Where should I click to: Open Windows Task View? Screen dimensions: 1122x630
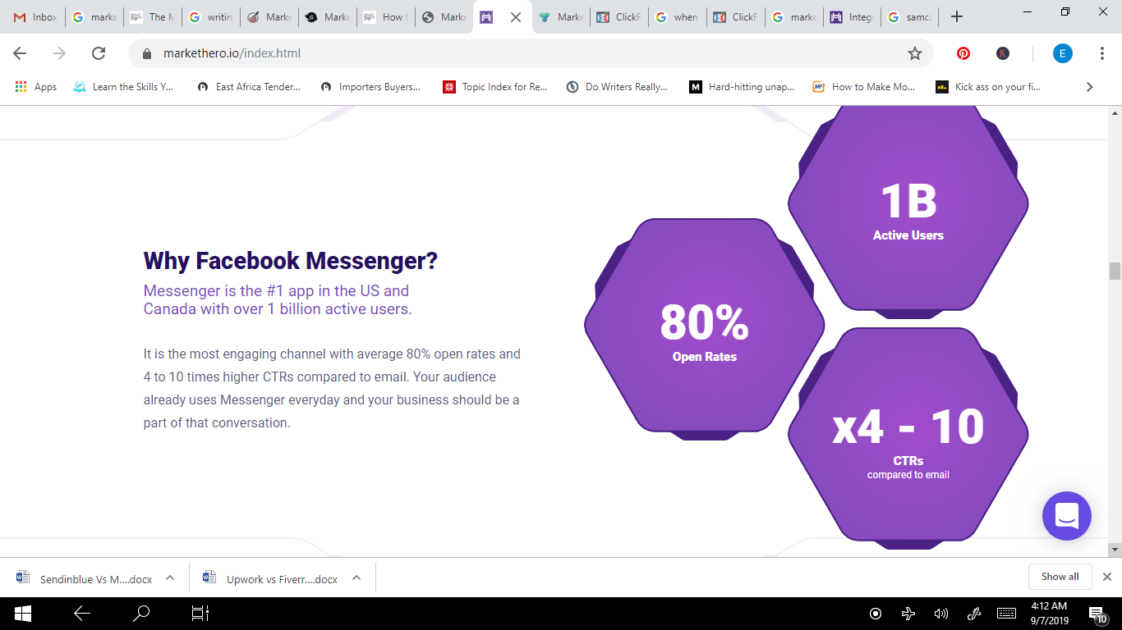(x=200, y=613)
